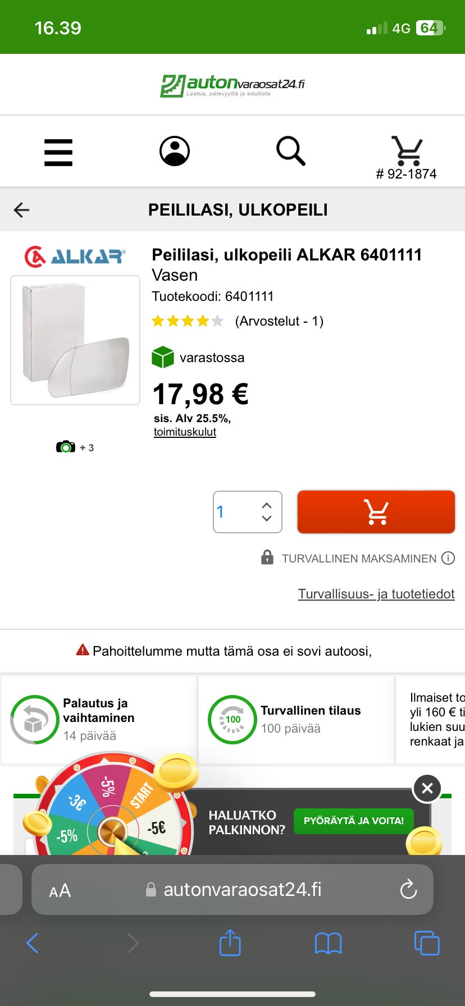Screen dimensions: 465x1006
Task: Go back using the header arrow
Action: coord(21,210)
